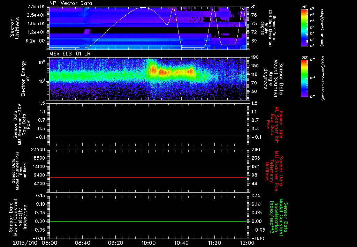Click the red line in MU Scanner +30V panel
The height and width of the screenshot is (247, 357).
[x=148, y=135]
